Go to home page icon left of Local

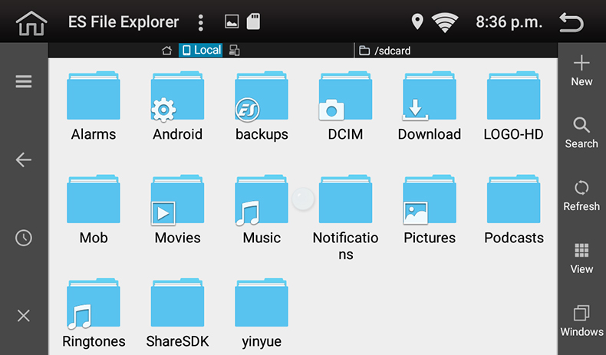pyautogui.click(x=166, y=51)
